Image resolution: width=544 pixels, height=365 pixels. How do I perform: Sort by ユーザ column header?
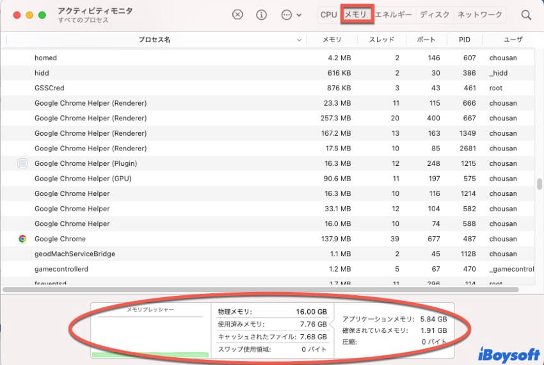pyautogui.click(x=513, y=40)
